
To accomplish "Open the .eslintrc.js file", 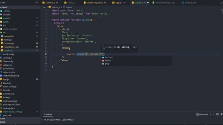I will coord(7,58).
